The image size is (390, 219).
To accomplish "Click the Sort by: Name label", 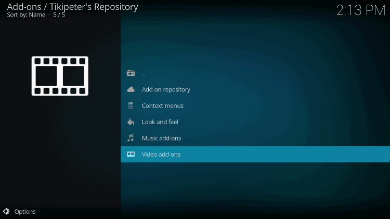I will [x=26, y=15].
